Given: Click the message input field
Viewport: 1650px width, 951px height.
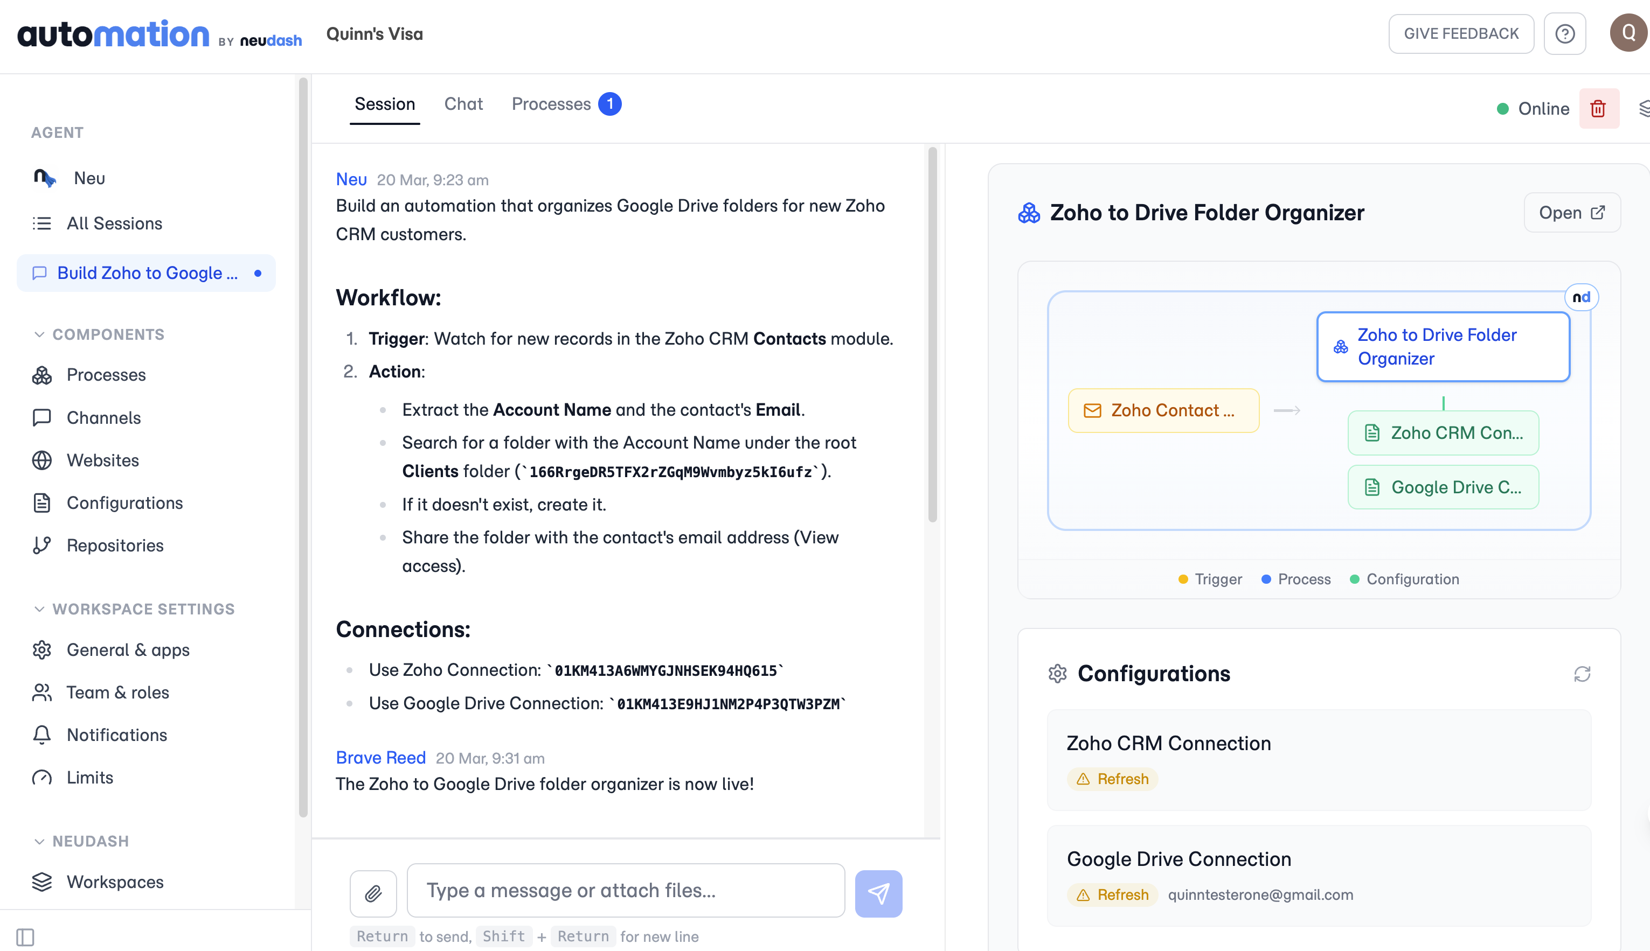Looking at the screenshot, I should coord(626,891).
